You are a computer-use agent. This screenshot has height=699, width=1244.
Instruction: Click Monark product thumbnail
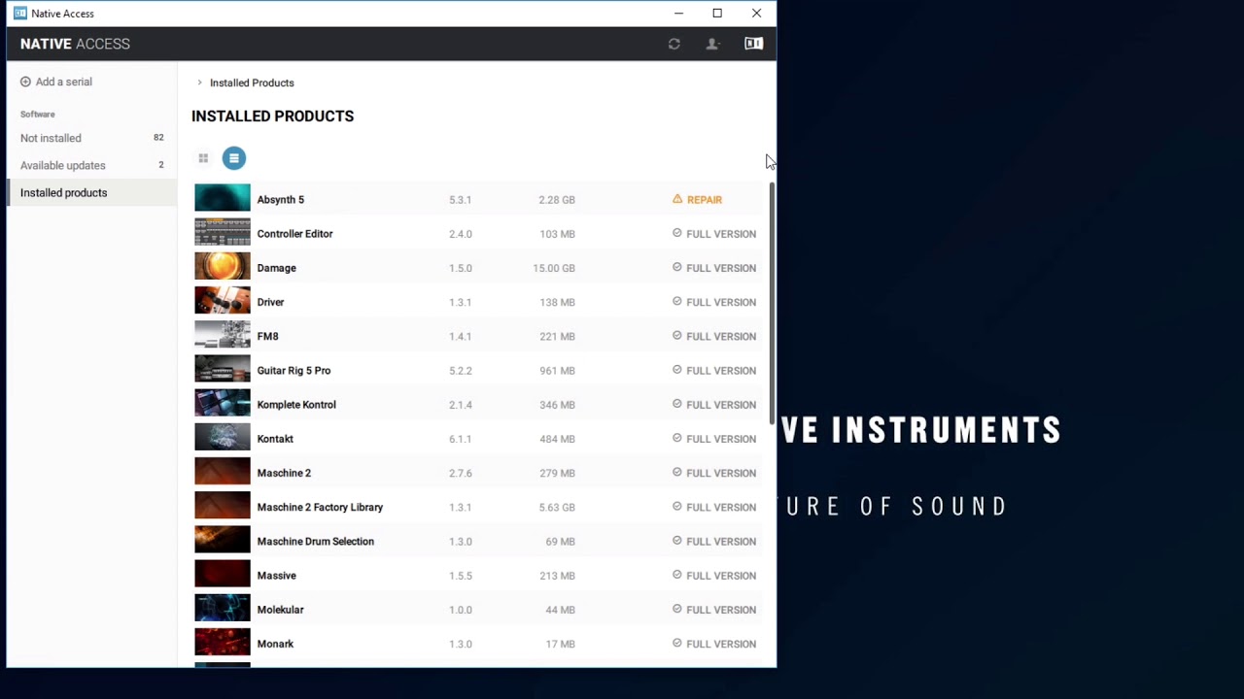click(223, 643)
